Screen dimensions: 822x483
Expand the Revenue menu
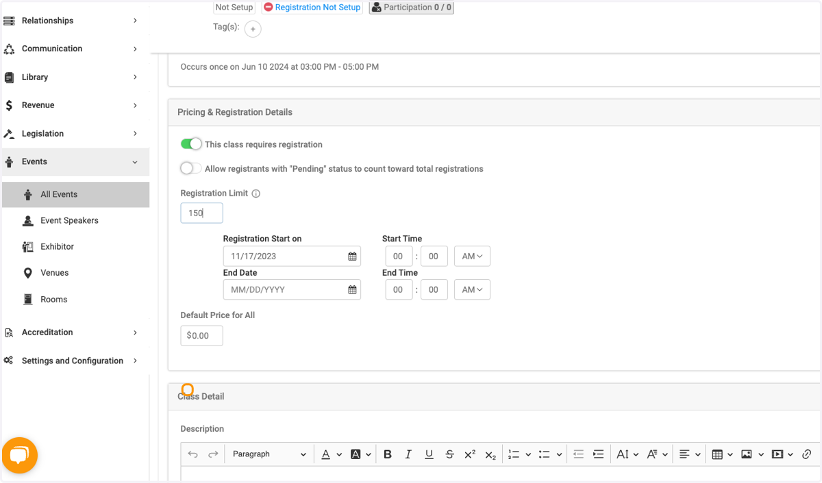(x=75, y=105)
